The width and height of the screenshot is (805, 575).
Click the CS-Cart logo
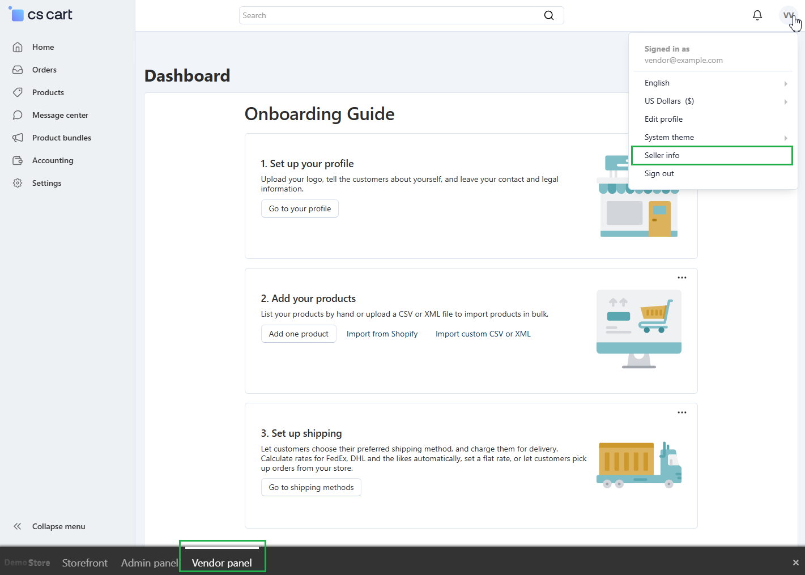coord(41,15)
